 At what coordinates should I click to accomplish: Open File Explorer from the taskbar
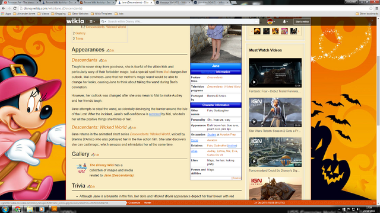pyautogui.click(x=30, y=209)
